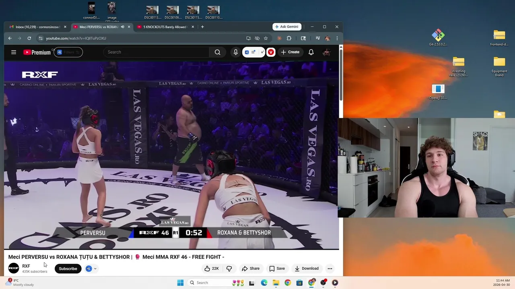Open a new Chrome tab

202,27
